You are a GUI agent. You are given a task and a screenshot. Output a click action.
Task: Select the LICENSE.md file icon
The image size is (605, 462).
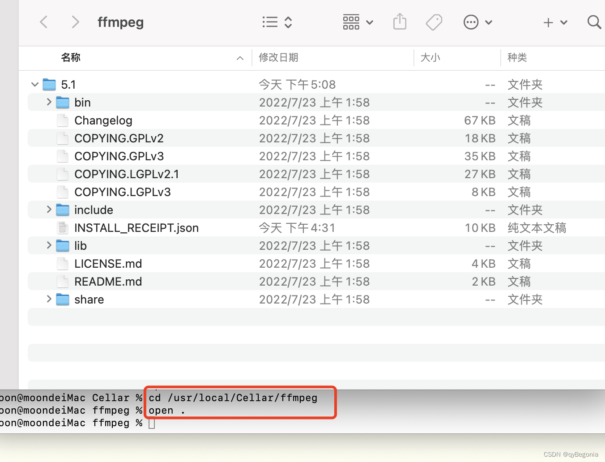[63, 264]
